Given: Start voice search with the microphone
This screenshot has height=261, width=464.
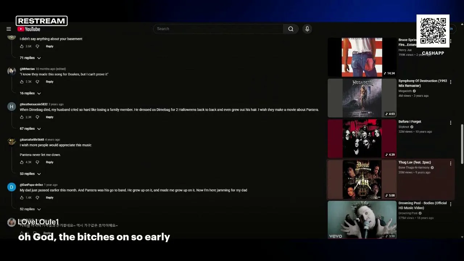Looking at the screenshot, I should pyautogui.click(x=307, y=29).
